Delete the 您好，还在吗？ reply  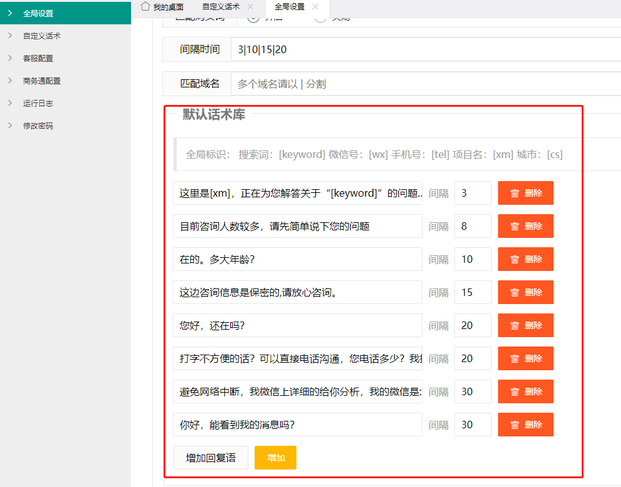(x=525, y=325)
